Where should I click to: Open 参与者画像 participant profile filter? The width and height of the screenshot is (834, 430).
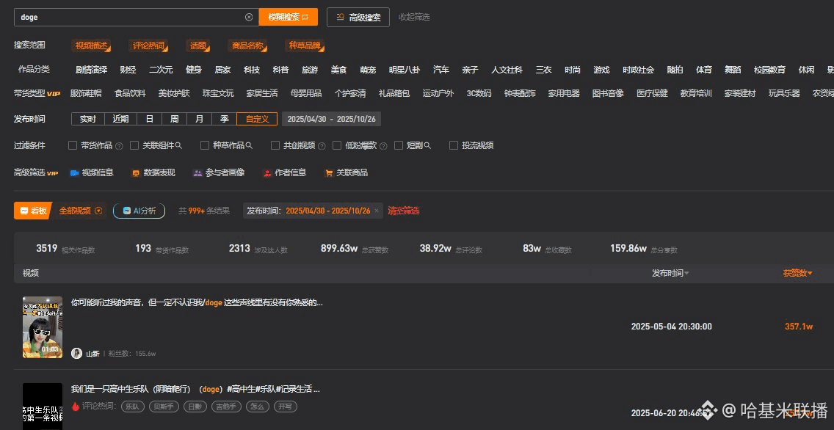[197, 173]
